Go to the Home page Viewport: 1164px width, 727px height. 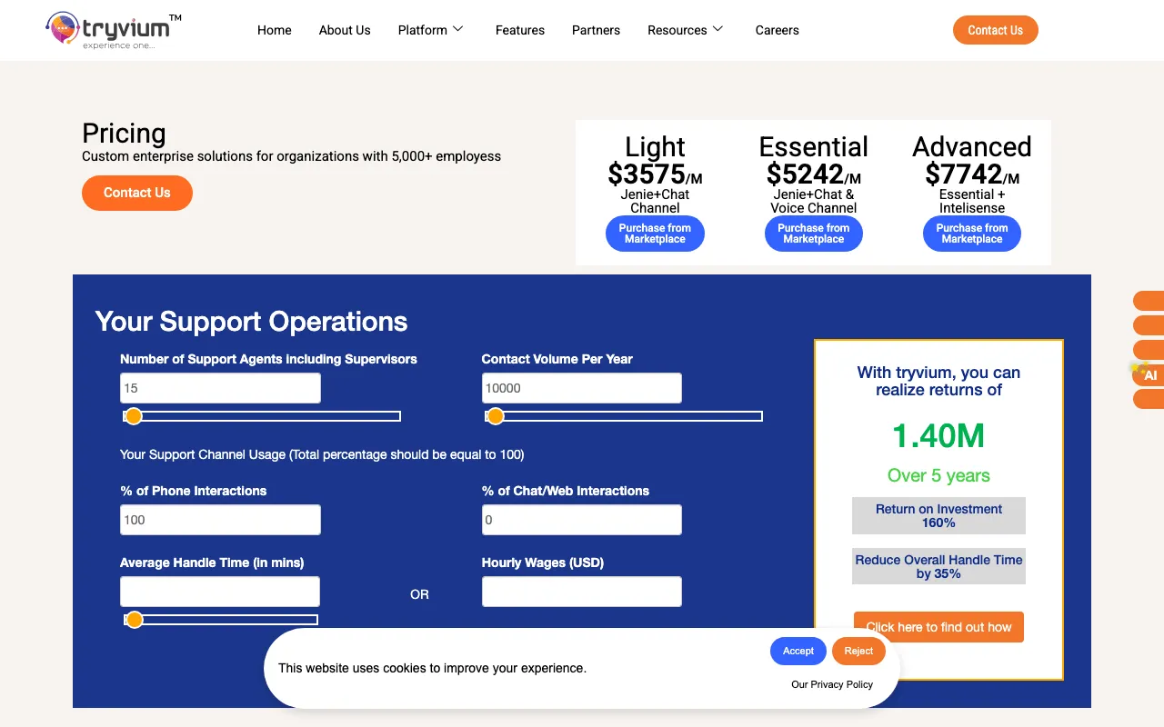point(275,30)
